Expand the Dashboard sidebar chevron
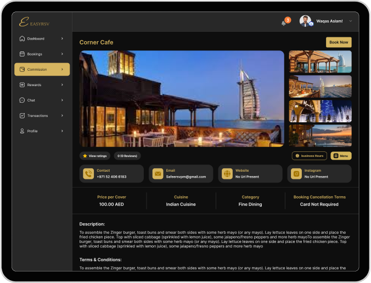 pos(62,39)
